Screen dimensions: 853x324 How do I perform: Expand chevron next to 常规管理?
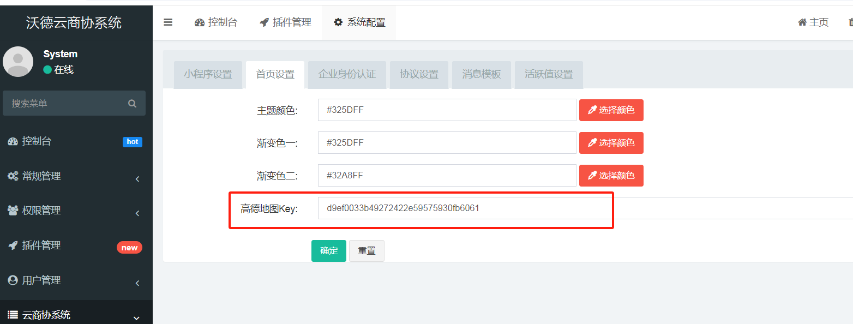[x=137, y=178]
